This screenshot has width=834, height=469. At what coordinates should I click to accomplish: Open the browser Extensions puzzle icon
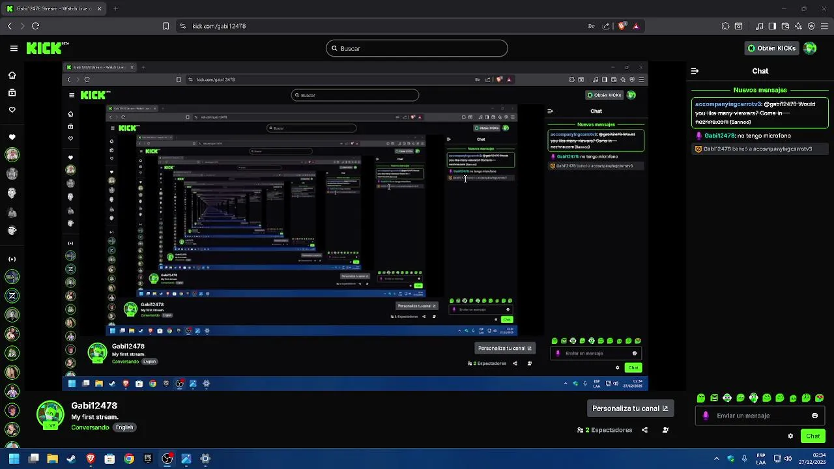click(725, 26)
